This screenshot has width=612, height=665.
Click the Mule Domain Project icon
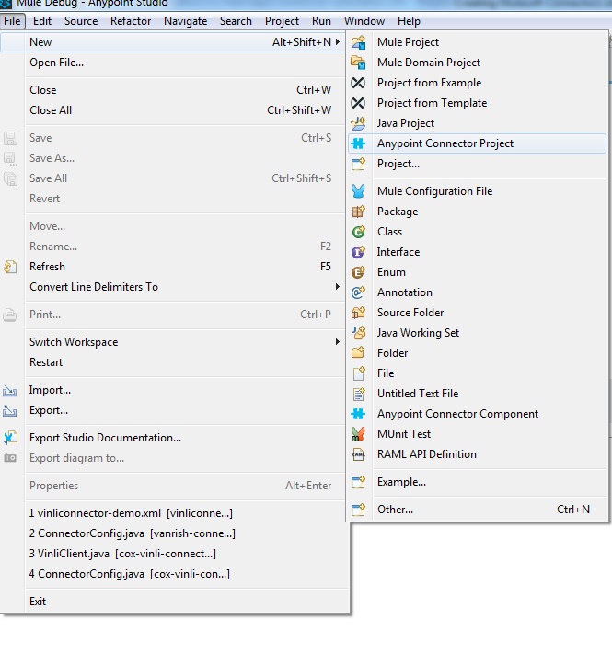[x=358, y=63]
